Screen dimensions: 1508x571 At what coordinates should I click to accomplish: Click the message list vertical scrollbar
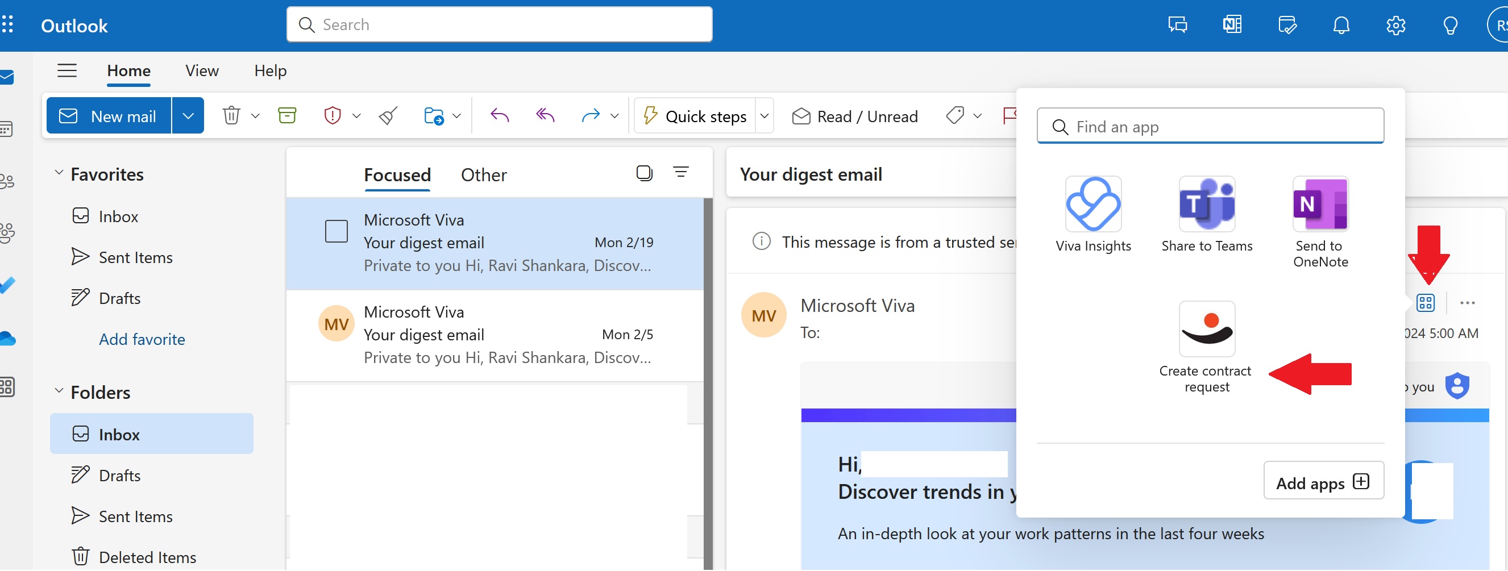pos(708,385)
